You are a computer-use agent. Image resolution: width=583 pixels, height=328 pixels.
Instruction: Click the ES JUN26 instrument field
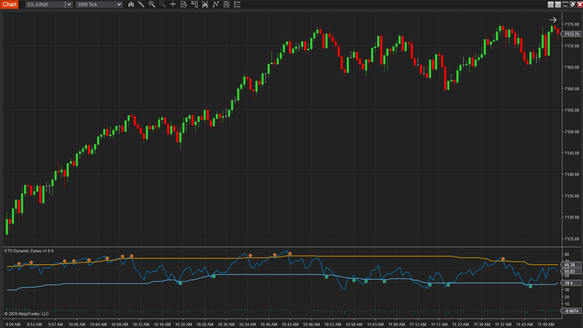[x=45, y=4]
